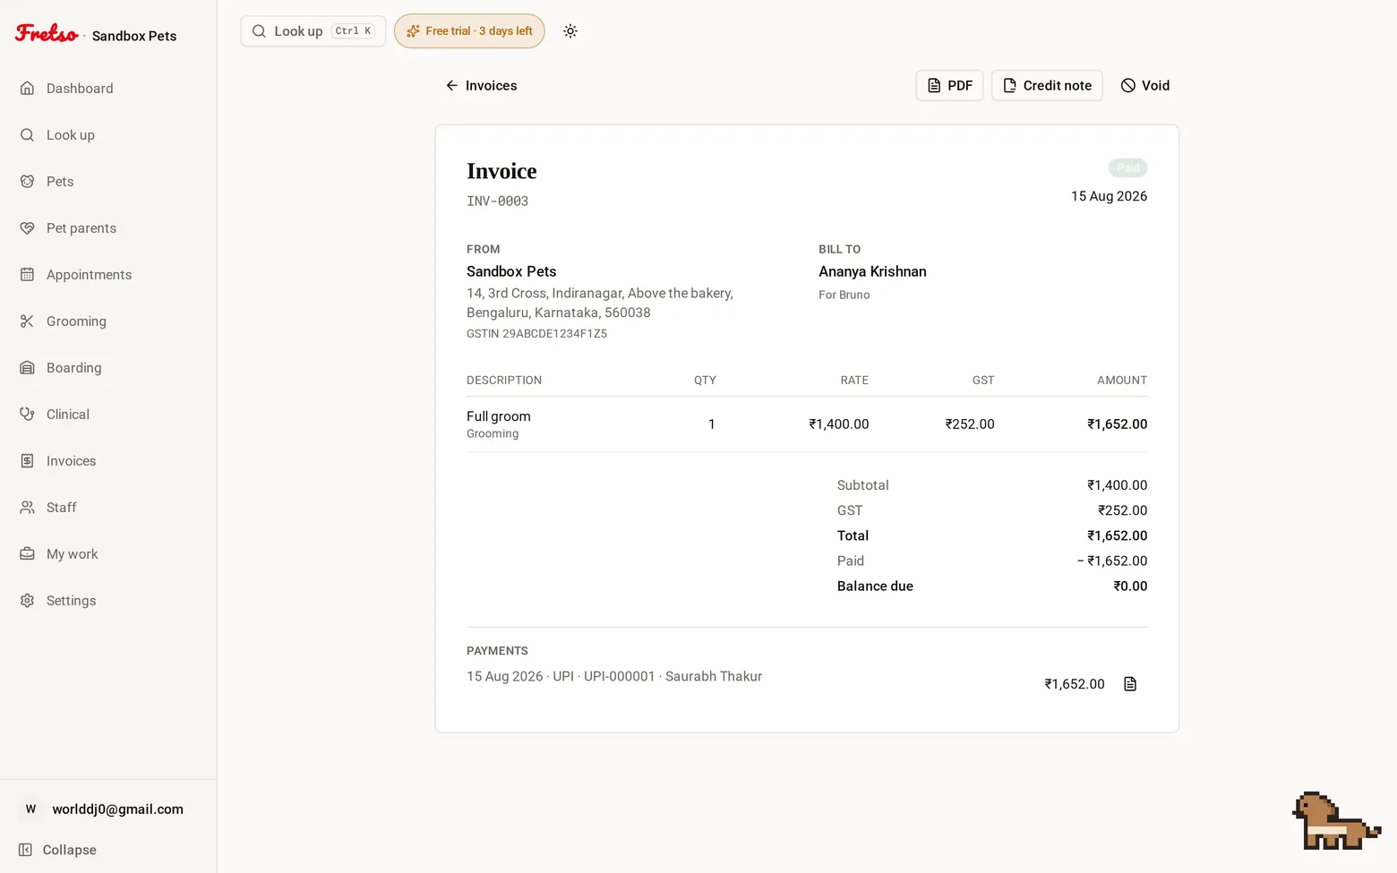1397x873 pixels.
Task: Click the Ananya Krishnan bill-to name
Action: point(872,271)
